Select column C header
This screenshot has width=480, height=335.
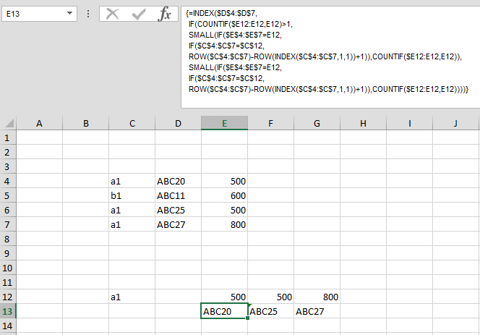point(132,123)
